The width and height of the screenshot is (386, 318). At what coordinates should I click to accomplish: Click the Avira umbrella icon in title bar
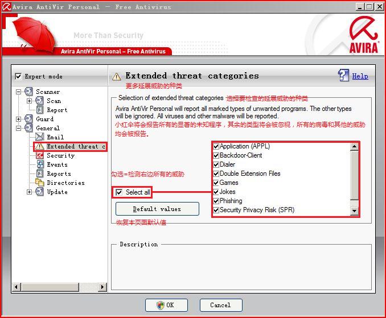coord(6,7)
